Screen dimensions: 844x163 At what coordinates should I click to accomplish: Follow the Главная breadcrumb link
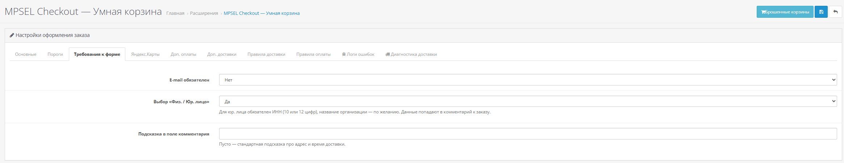tap(175, 13)
